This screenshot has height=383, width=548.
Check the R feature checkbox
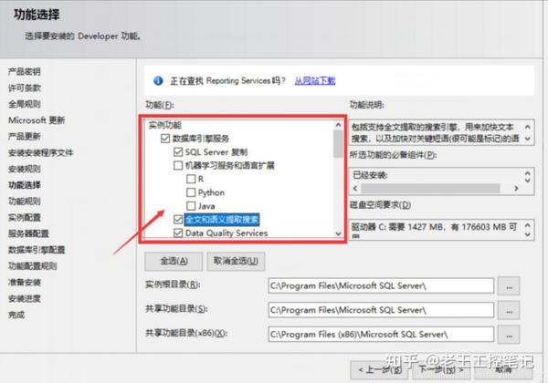191,179
